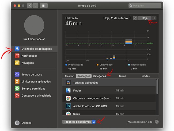Open the Todos os dispositivos dropdown

pos(79,122)
